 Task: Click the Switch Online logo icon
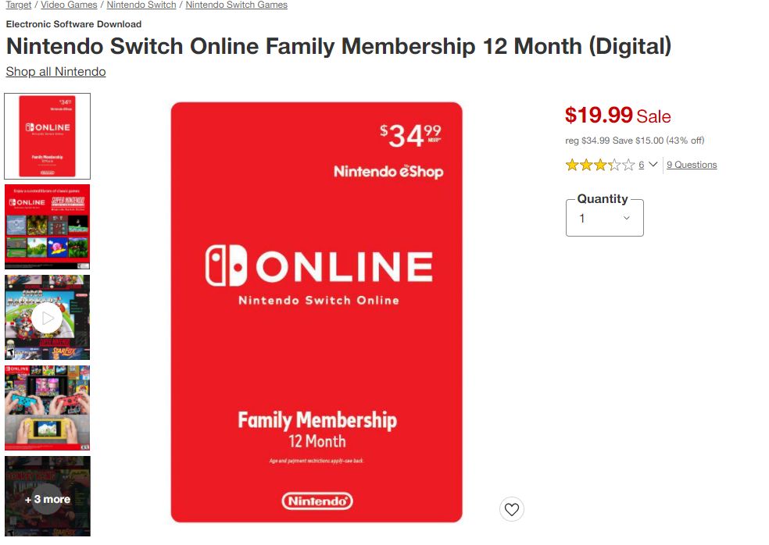click(x=226, y=265)
